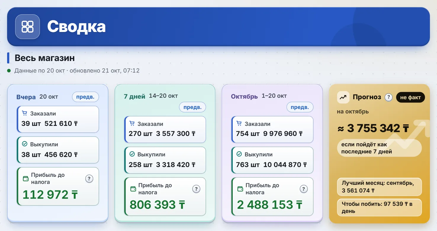This screenshot has height=231, width=437.
Task: Open help icon in 7 дней profit card
Action: 196,189
